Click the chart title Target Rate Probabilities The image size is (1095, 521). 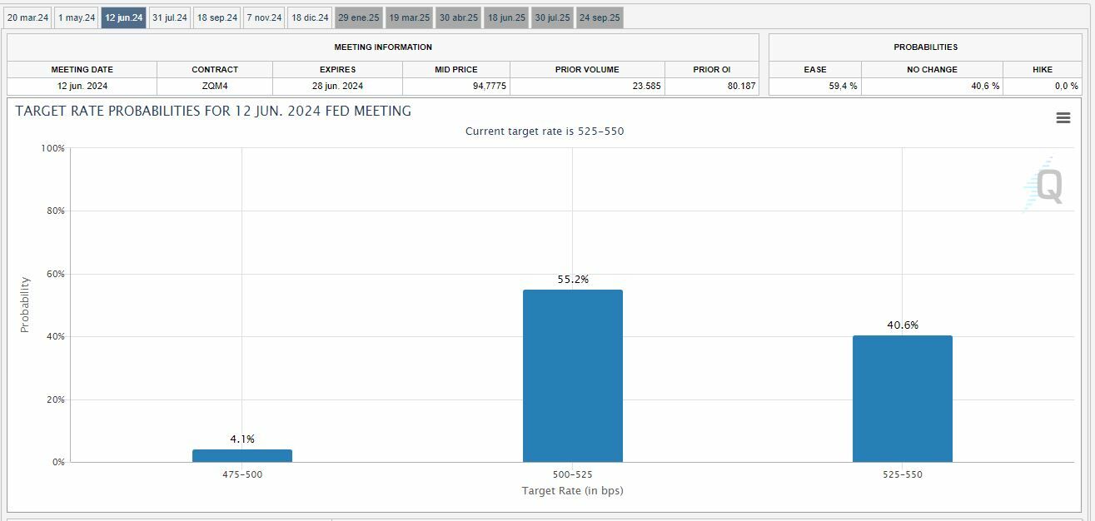point(213,111)
